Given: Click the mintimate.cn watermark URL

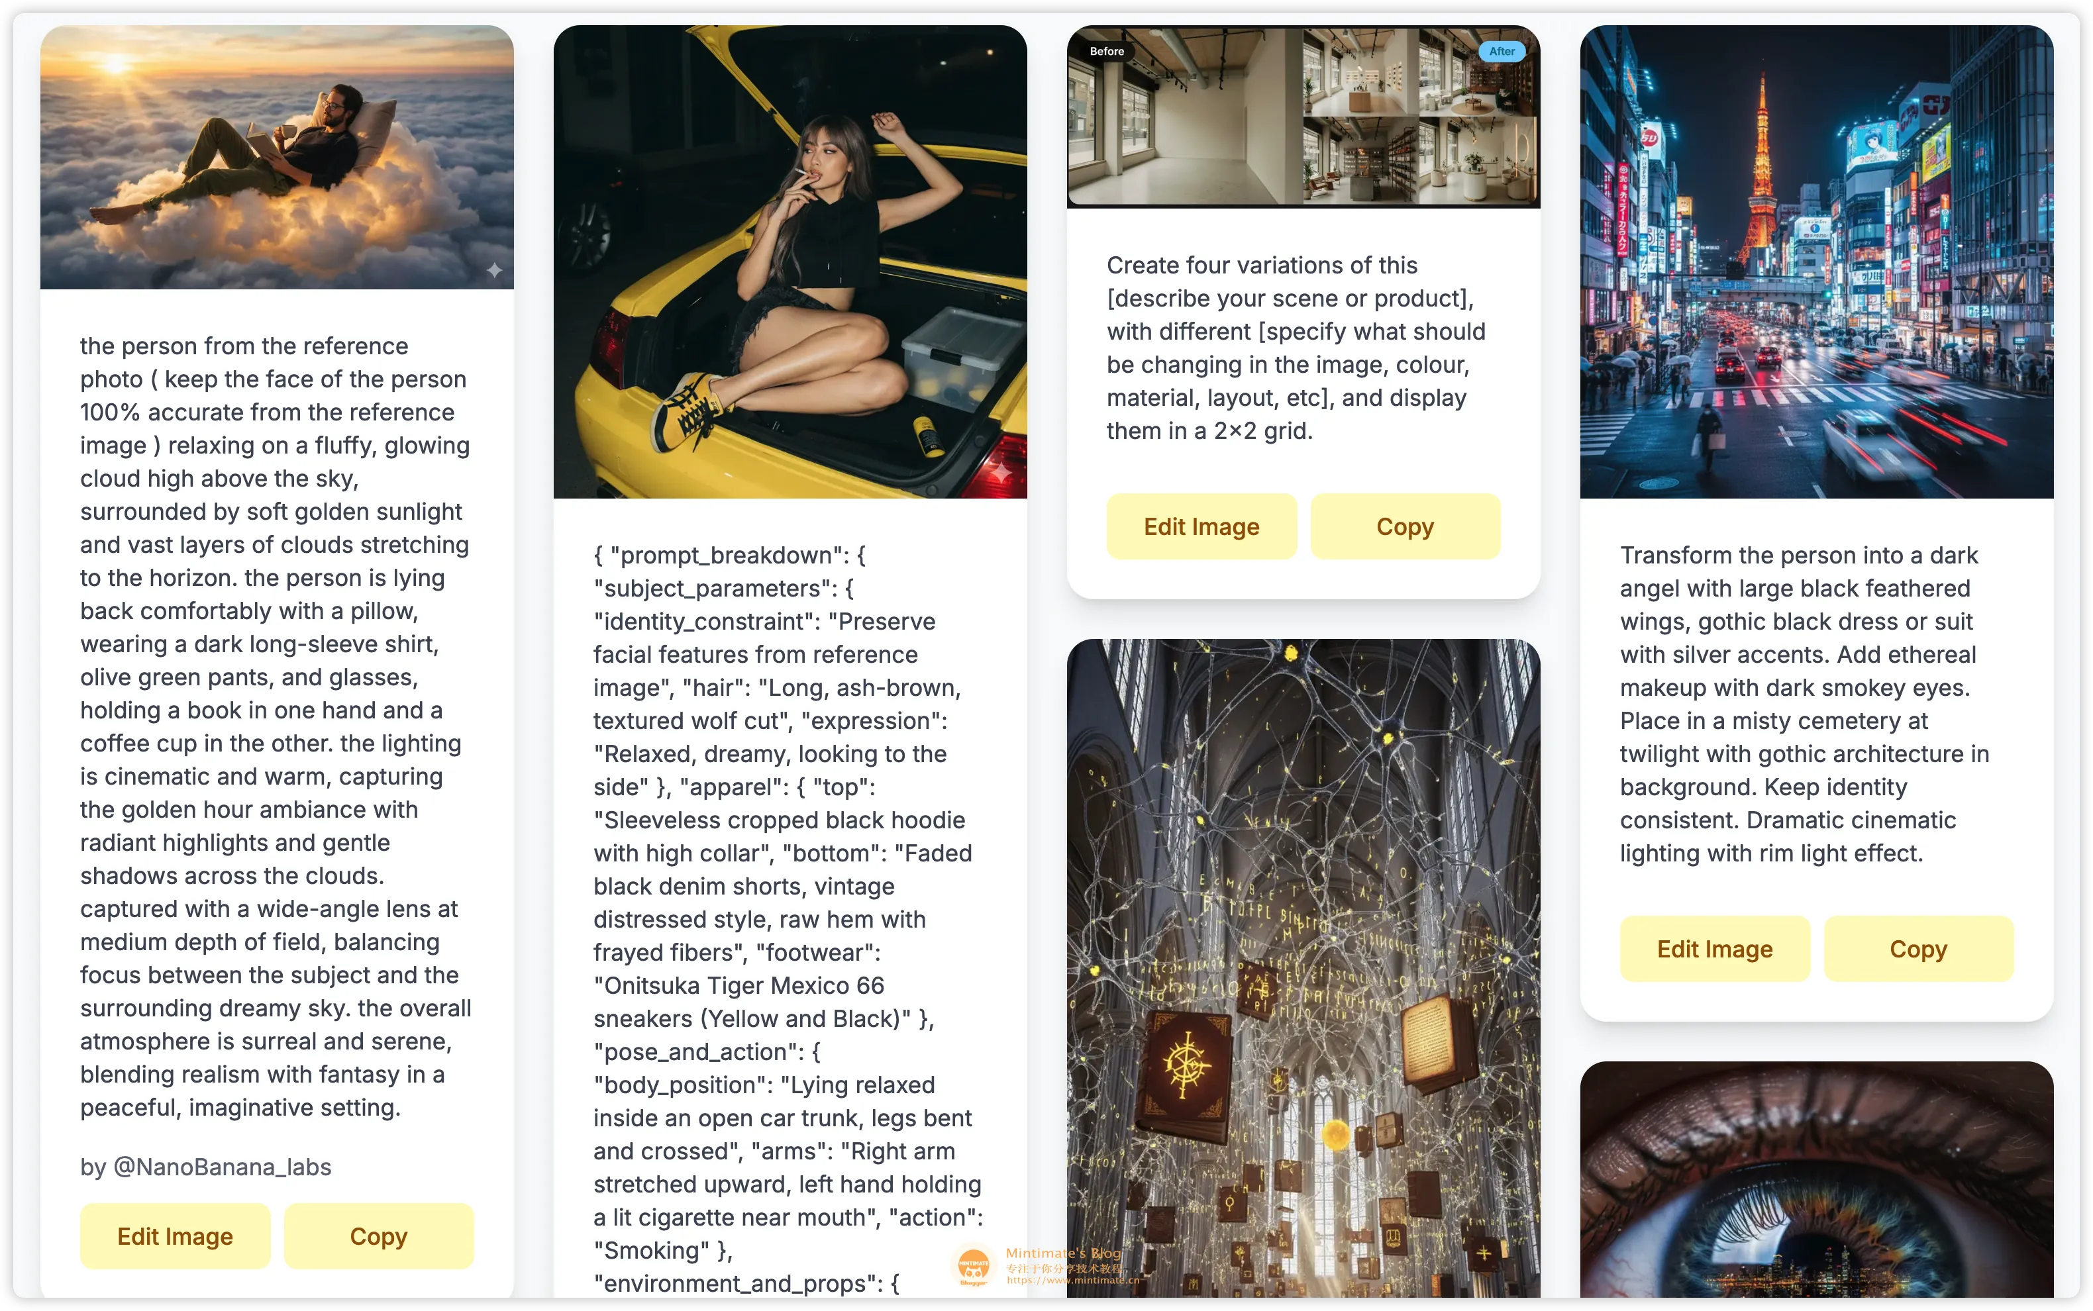Looking at the screenshot, I should tap(1073, 1280).
